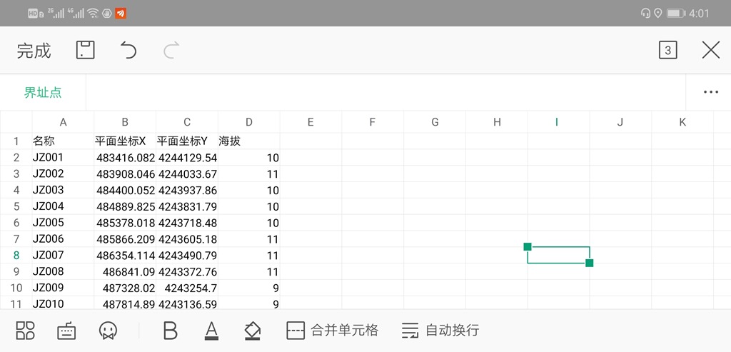The height and width of the screenshot is (352, 731).
Task: Open the voice assistant face icon
Action: (108, 330)
